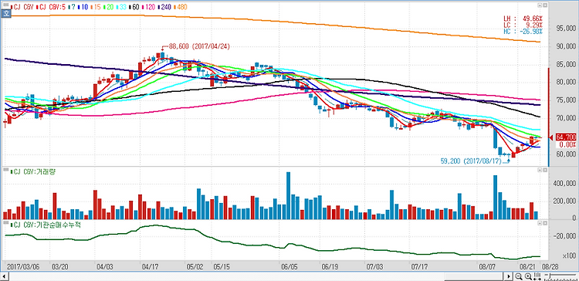This screenshot has width=579, height=281.
Task: Select the 15-period moving average legend
Action: click(96, 7)
